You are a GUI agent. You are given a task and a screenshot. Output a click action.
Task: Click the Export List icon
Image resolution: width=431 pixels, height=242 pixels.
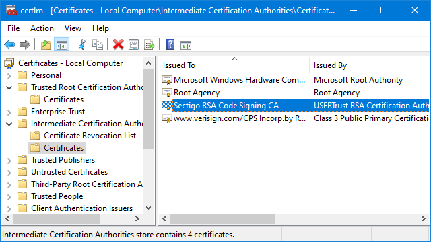[150, 44]
